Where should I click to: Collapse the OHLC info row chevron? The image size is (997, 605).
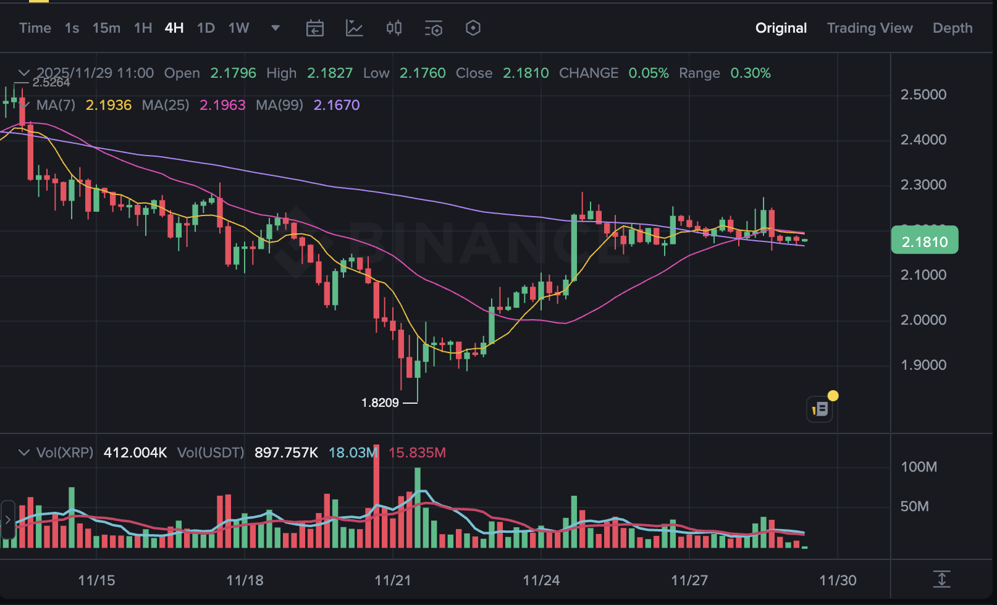(24, 73)
